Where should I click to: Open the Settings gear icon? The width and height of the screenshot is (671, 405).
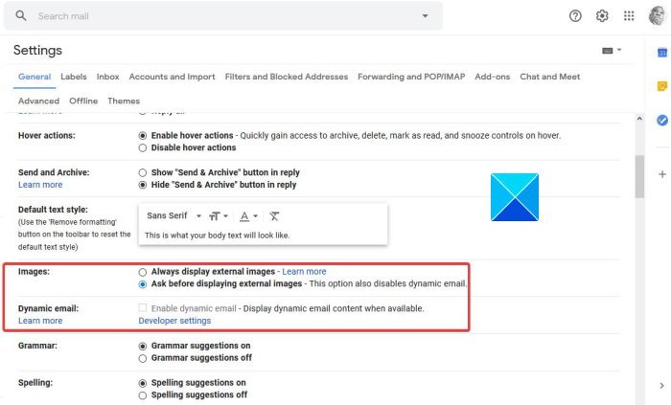(602, 16)
